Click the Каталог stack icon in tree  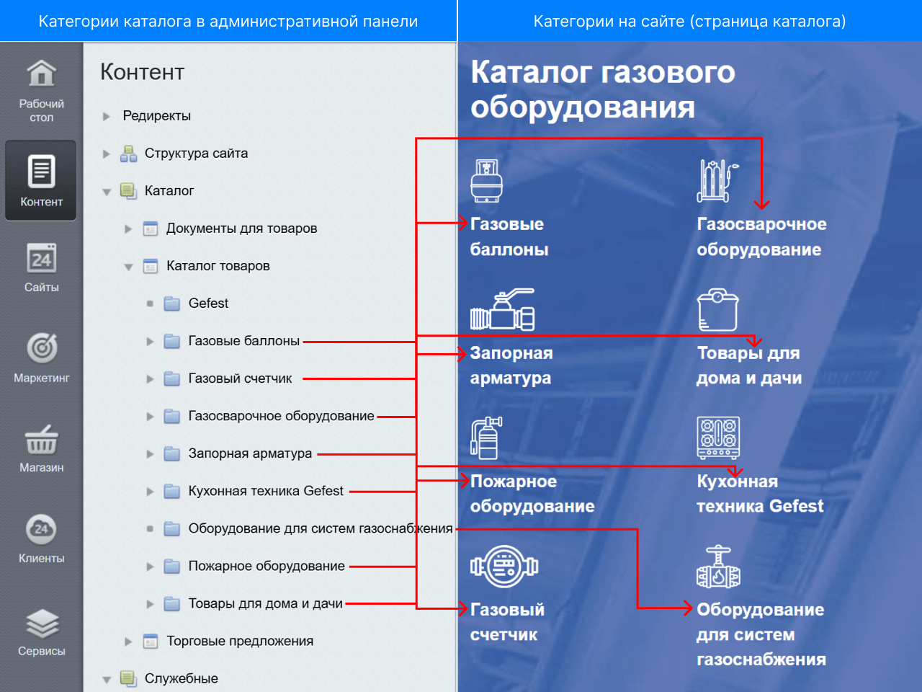tap(128, 191)
